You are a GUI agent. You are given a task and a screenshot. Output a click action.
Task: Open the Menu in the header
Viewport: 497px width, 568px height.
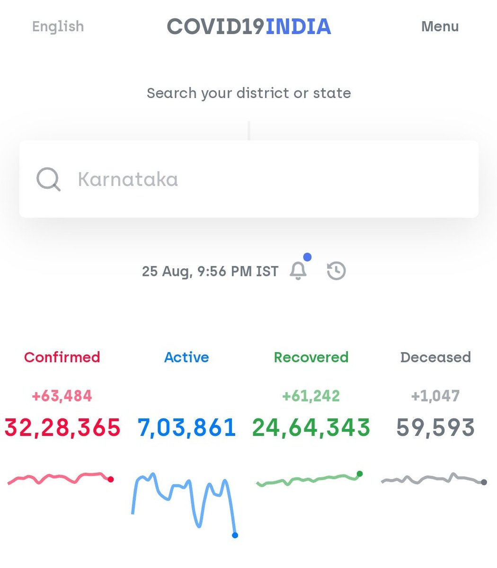[440, 27]
